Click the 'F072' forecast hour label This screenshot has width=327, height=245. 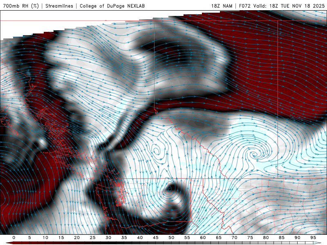coord(245,6)
